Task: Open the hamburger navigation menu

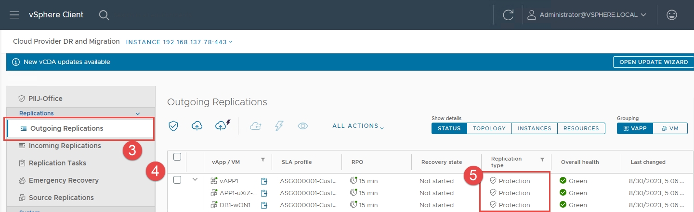Action: coord(14,15)
